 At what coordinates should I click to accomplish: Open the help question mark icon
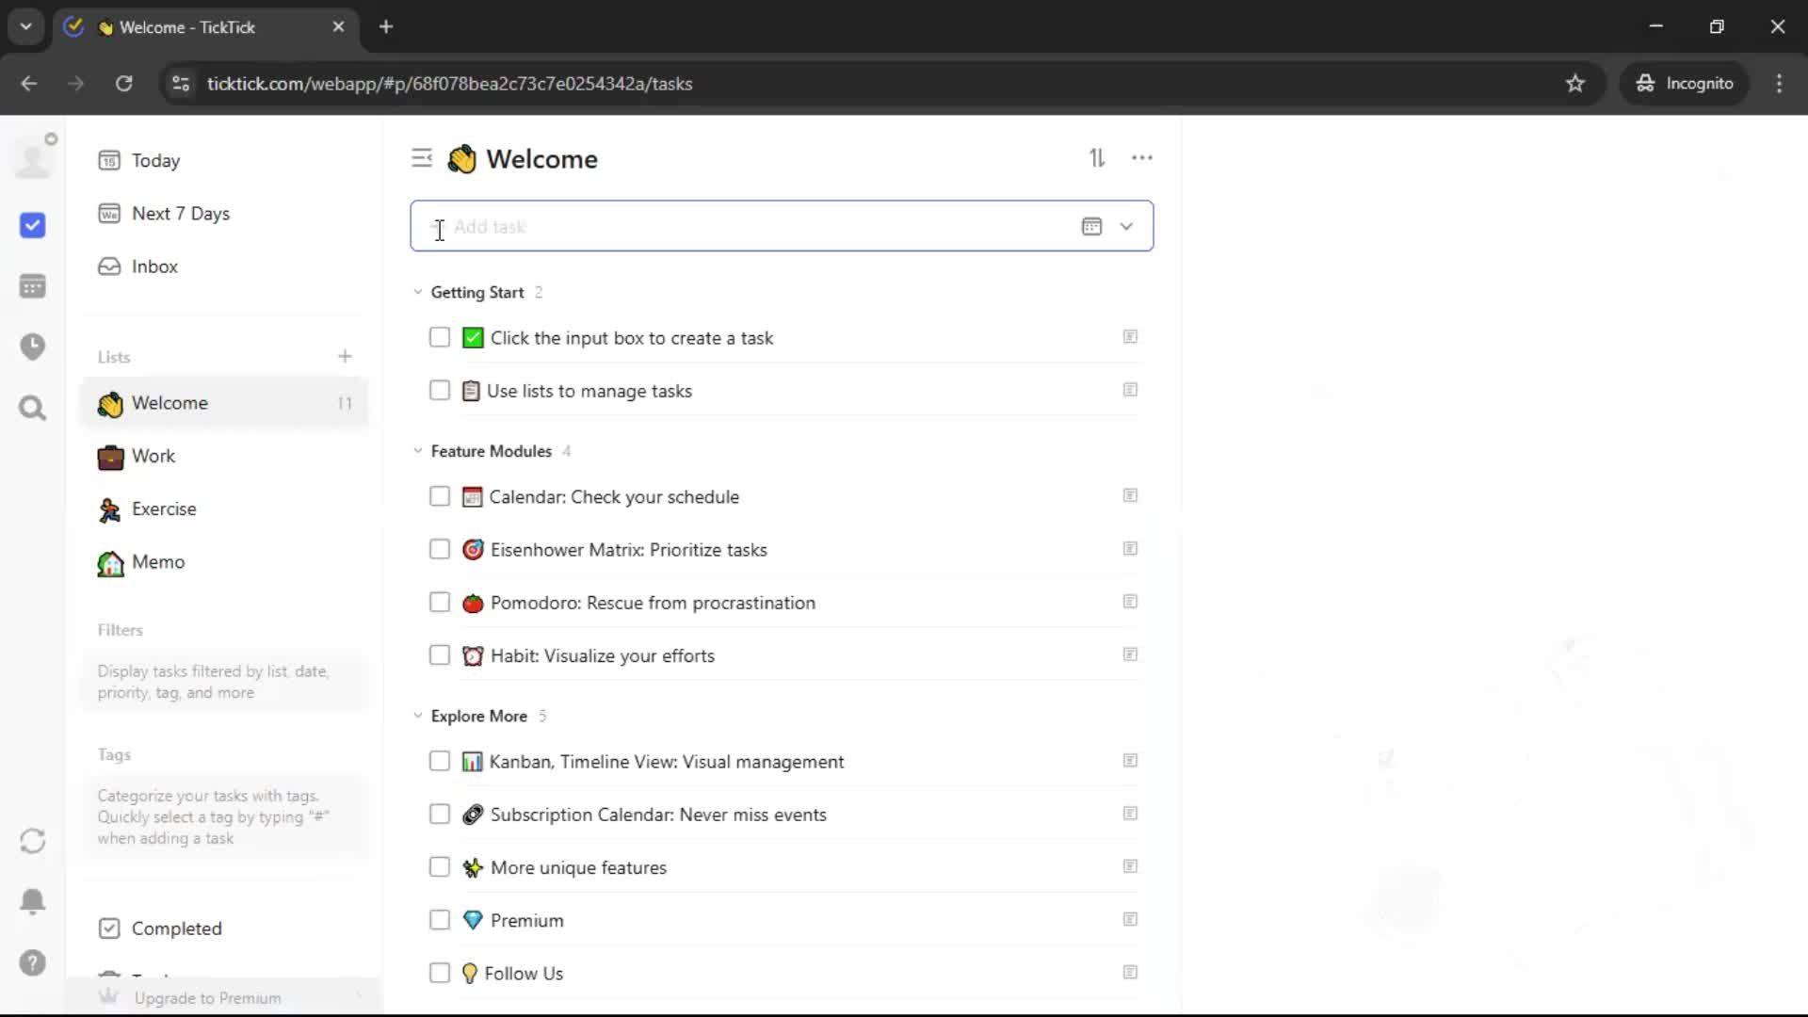[32, 962]
